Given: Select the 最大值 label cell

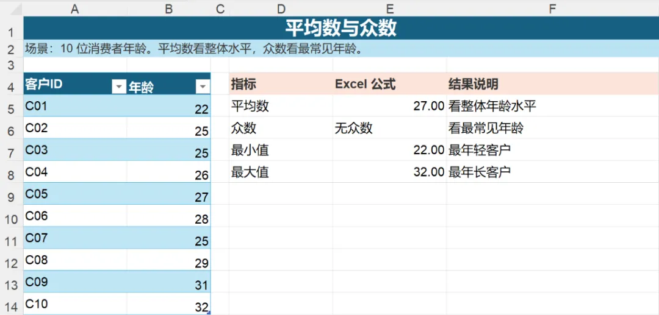Looking at the screenshot, I should (x=281, y=172).
